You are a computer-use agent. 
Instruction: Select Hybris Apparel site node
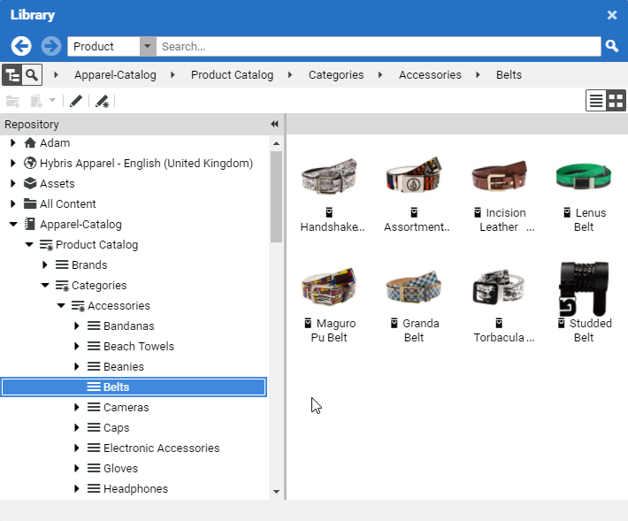[x=146, y=163]
